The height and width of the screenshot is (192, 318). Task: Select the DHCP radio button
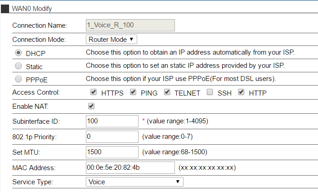coord(19,53)
